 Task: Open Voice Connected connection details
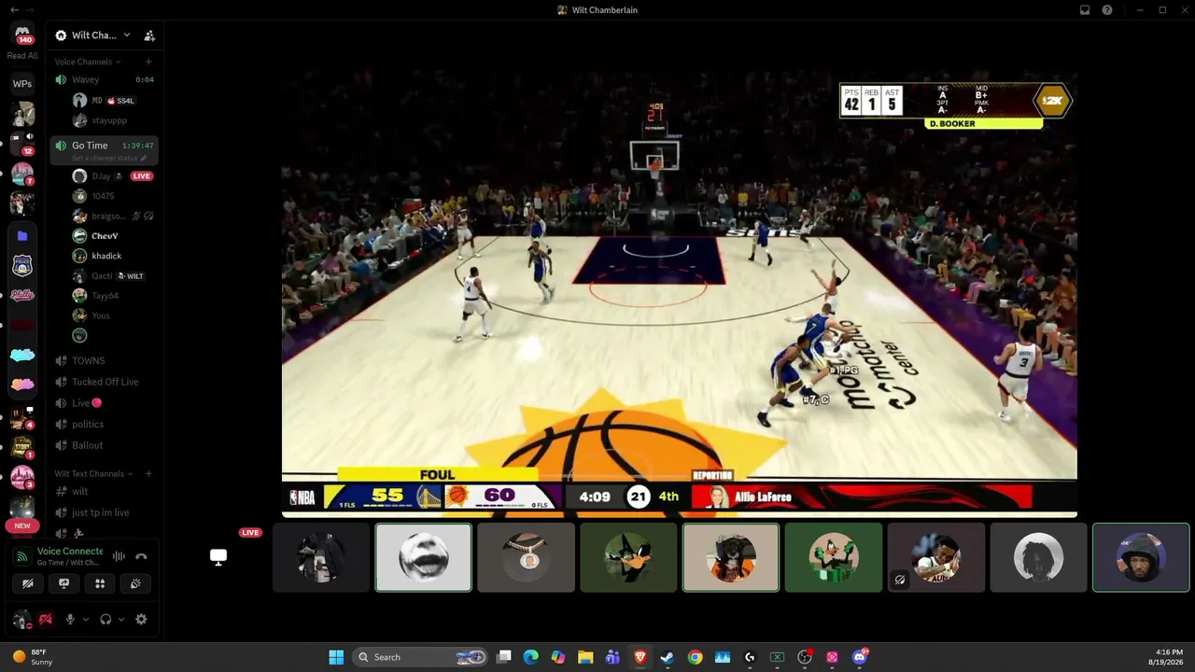[x=70, y=552]
